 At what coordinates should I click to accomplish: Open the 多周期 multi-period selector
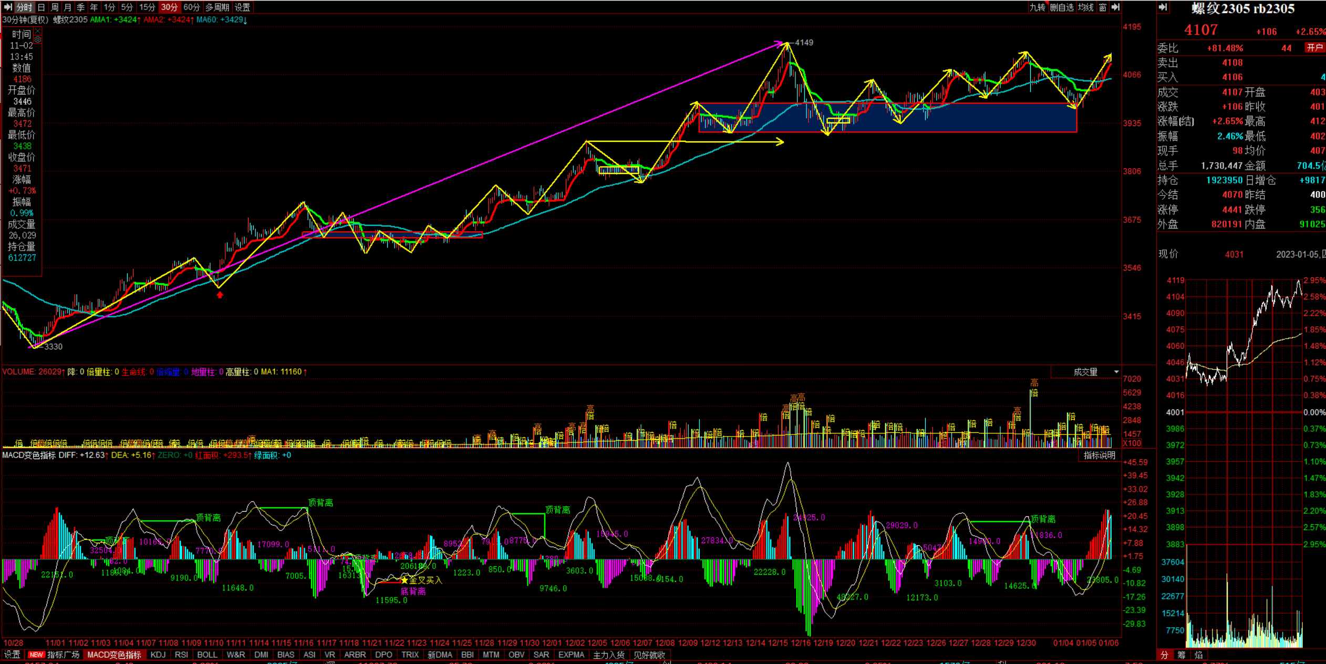coord(217,7)
